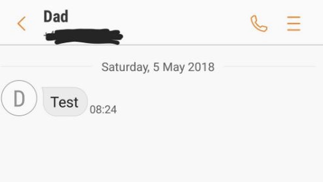Click the header title Dad
This screenshot has width=323, height=182.
coord(56,16)
